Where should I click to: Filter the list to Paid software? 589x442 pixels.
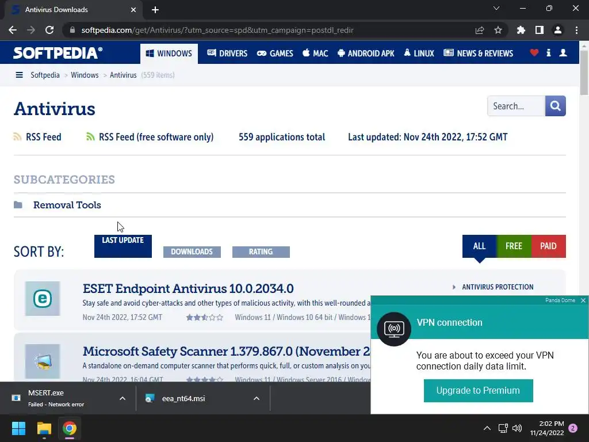click(x=548, y=246)
